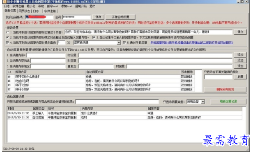Viewport: 253px width, 153px height.
Task: Click rule 2 当消息内容包含 input field
Action: point(48,61)
